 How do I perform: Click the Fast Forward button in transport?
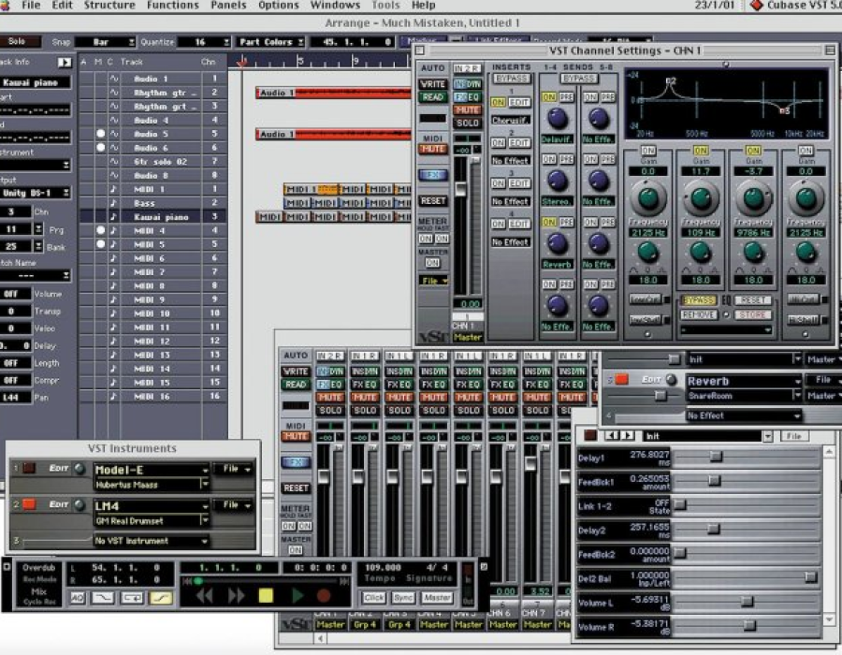tap(236, 595)
